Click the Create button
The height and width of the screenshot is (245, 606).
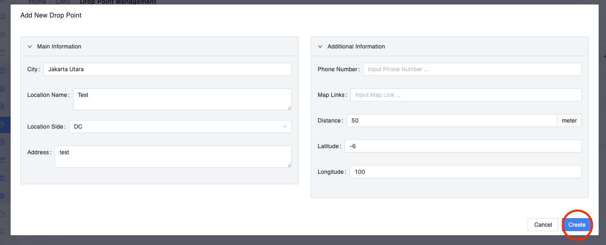577,225
